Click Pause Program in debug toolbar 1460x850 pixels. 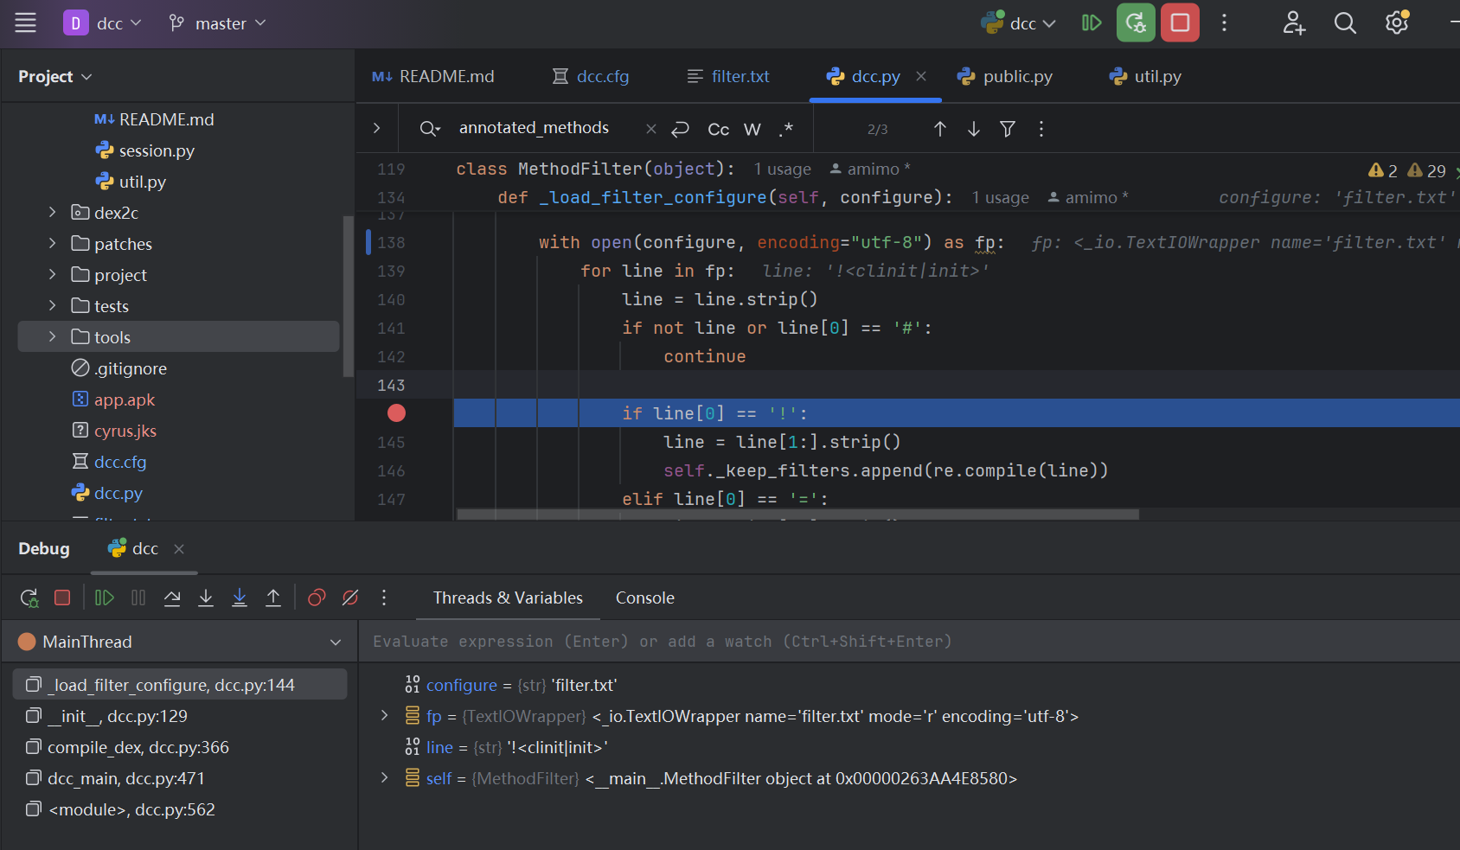coord(138,598)
